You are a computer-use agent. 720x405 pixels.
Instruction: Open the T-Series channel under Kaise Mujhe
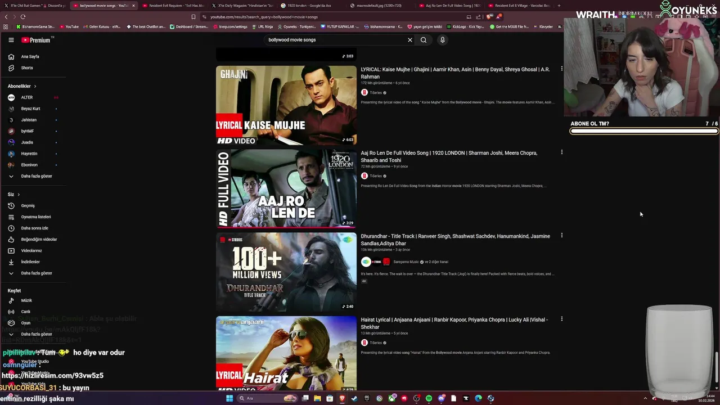(375, 93)
